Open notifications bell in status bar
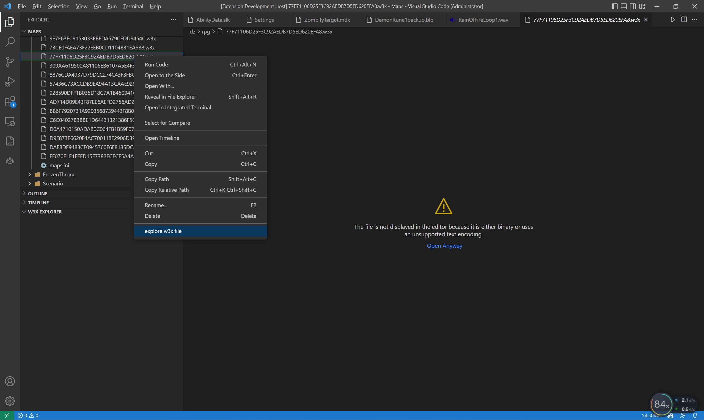Screen dimensions: 704x420 [695, 416]
